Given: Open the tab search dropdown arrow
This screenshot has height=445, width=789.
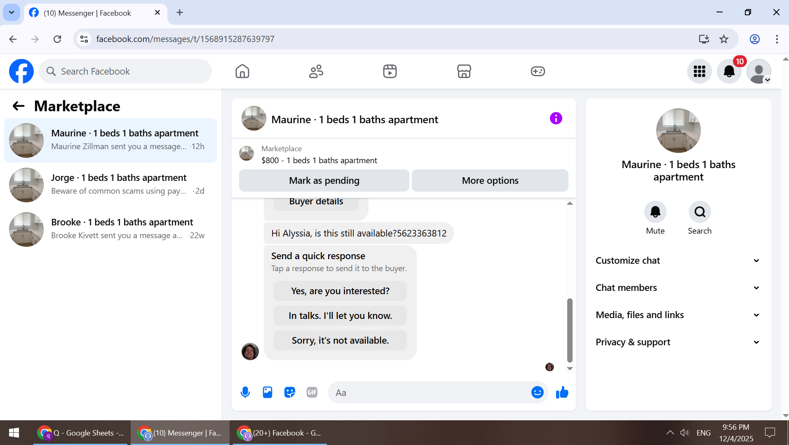Looking at the screenshot, I should click(x=12, y=12).
